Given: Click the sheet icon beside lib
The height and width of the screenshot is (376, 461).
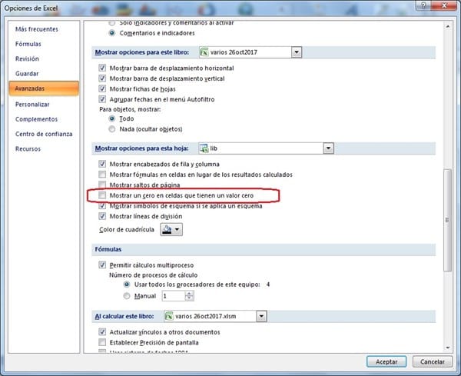Looking at the screenshot, I should (204, 148).
